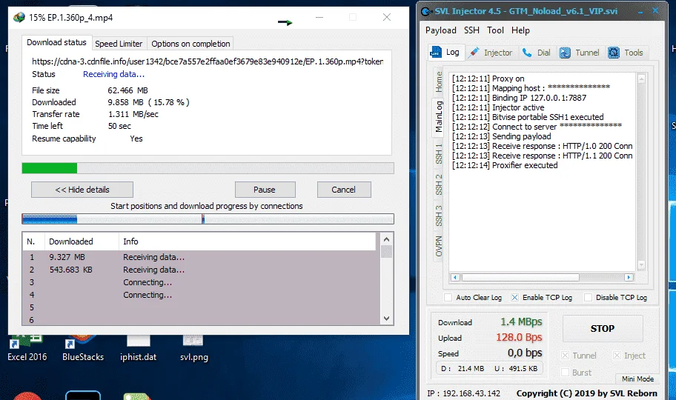
Task: Switch SVL Injector to Mini Mode
Action: (x=637, y=379)
